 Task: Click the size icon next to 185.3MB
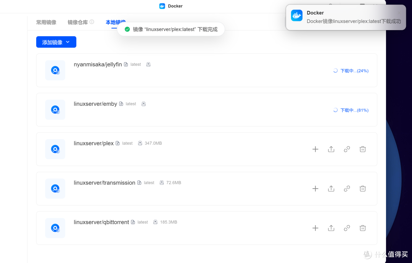pyautogui.click(x=155, y=222)
